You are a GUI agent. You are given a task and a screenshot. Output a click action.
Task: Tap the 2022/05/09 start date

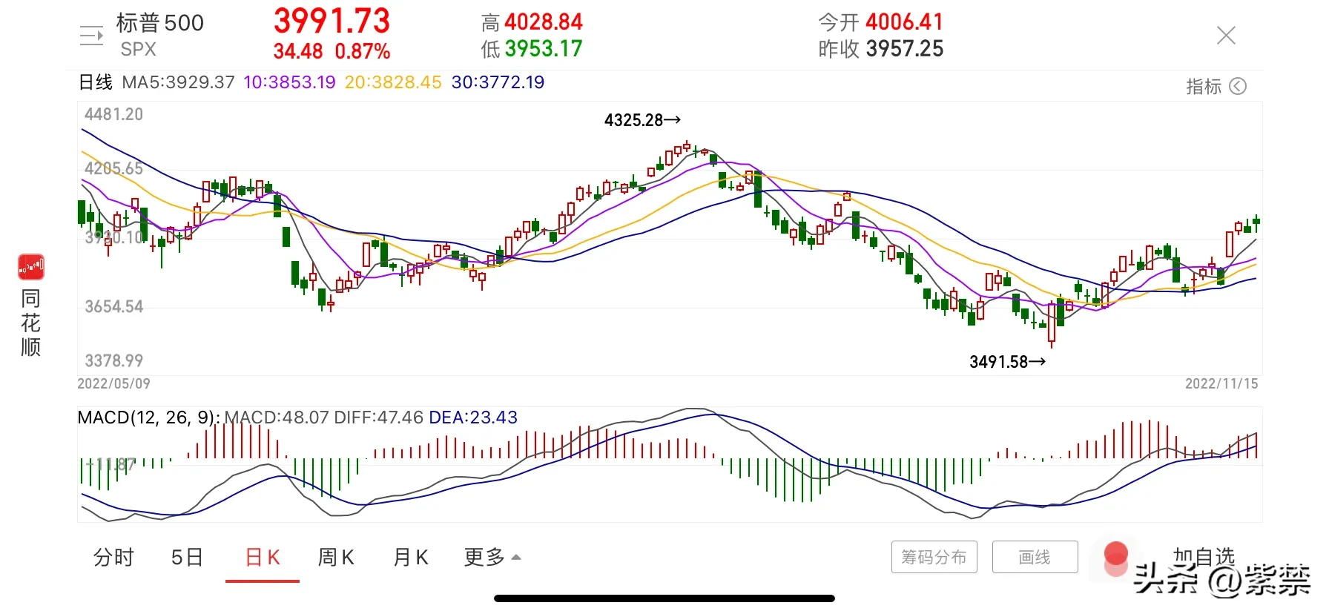click(114, 383)
